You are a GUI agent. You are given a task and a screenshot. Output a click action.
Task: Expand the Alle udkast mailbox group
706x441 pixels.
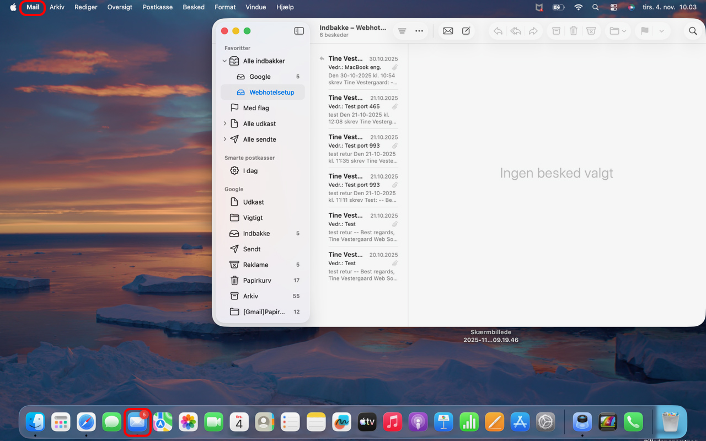pos(224,123)
